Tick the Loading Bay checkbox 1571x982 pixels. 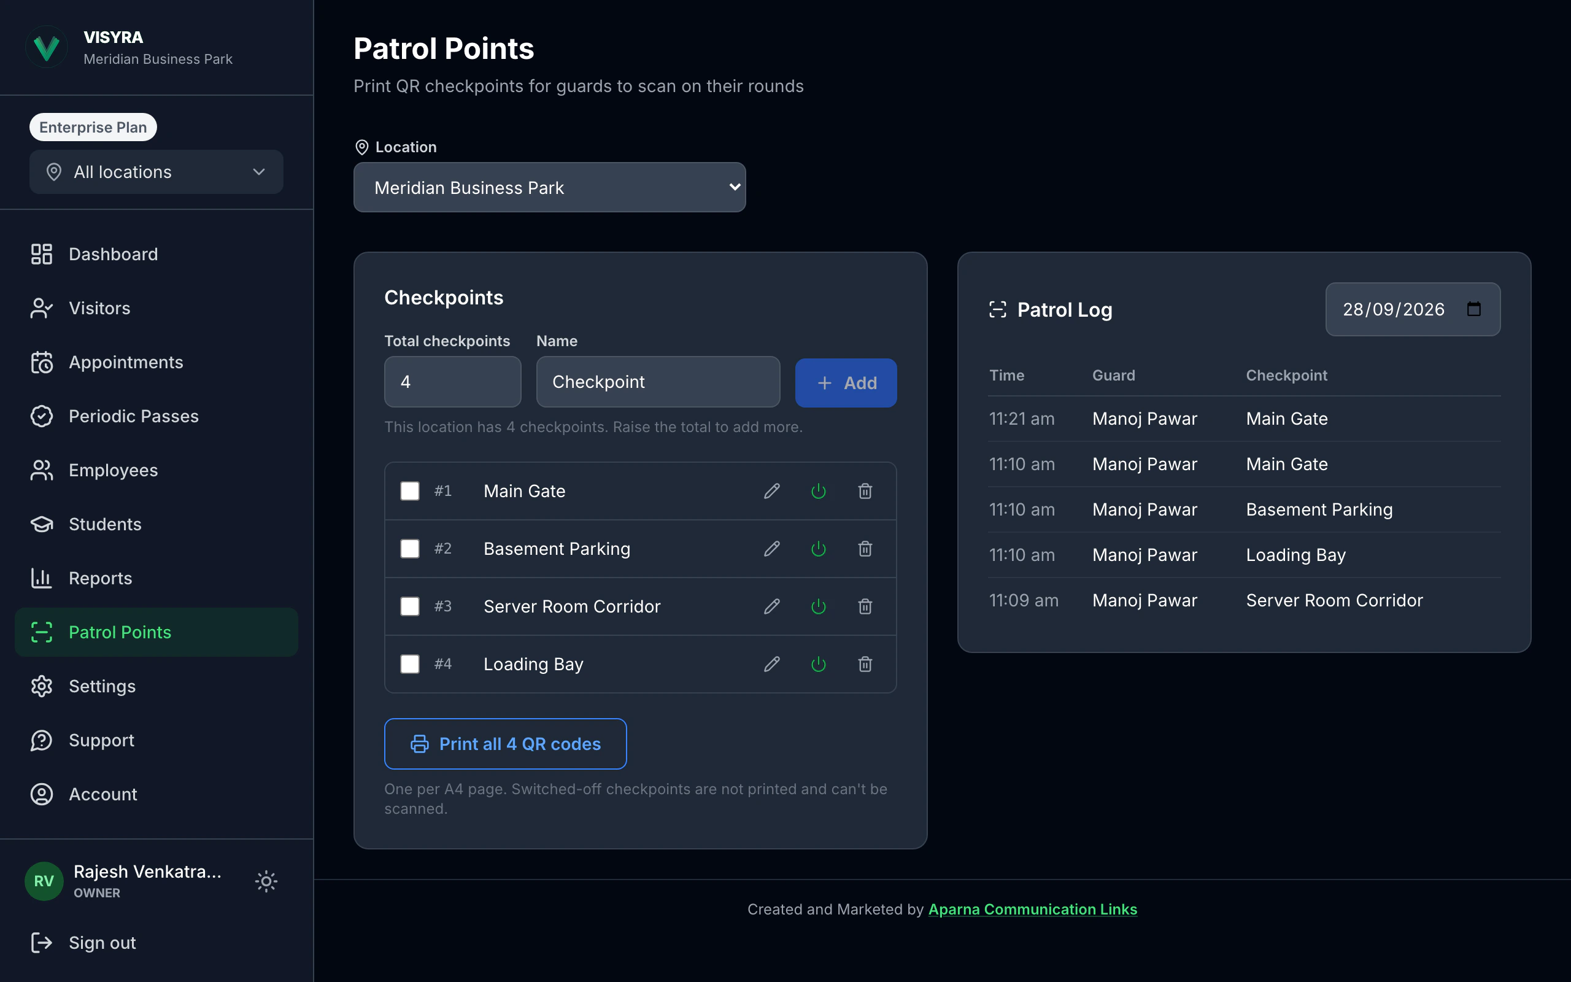tap(410, 663)
